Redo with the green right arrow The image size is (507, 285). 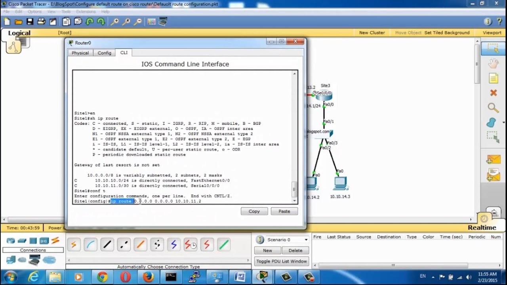click(x=101, y=22)
